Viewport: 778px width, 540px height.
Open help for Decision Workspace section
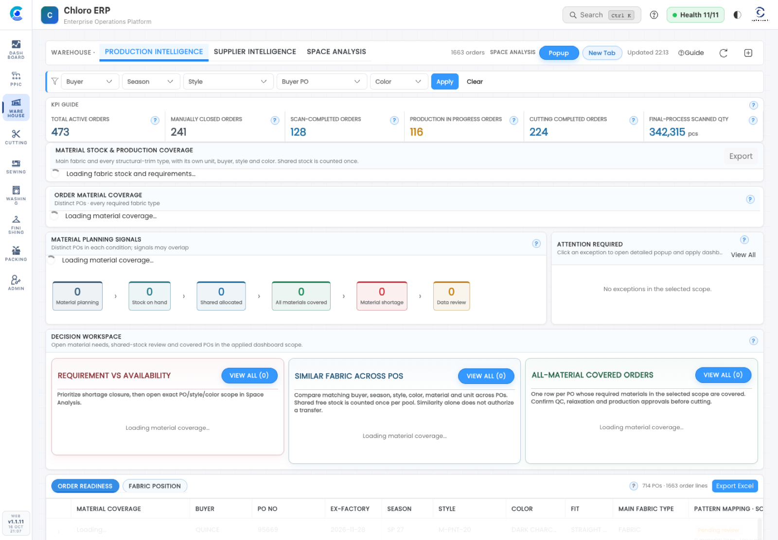tap(753, 341)
